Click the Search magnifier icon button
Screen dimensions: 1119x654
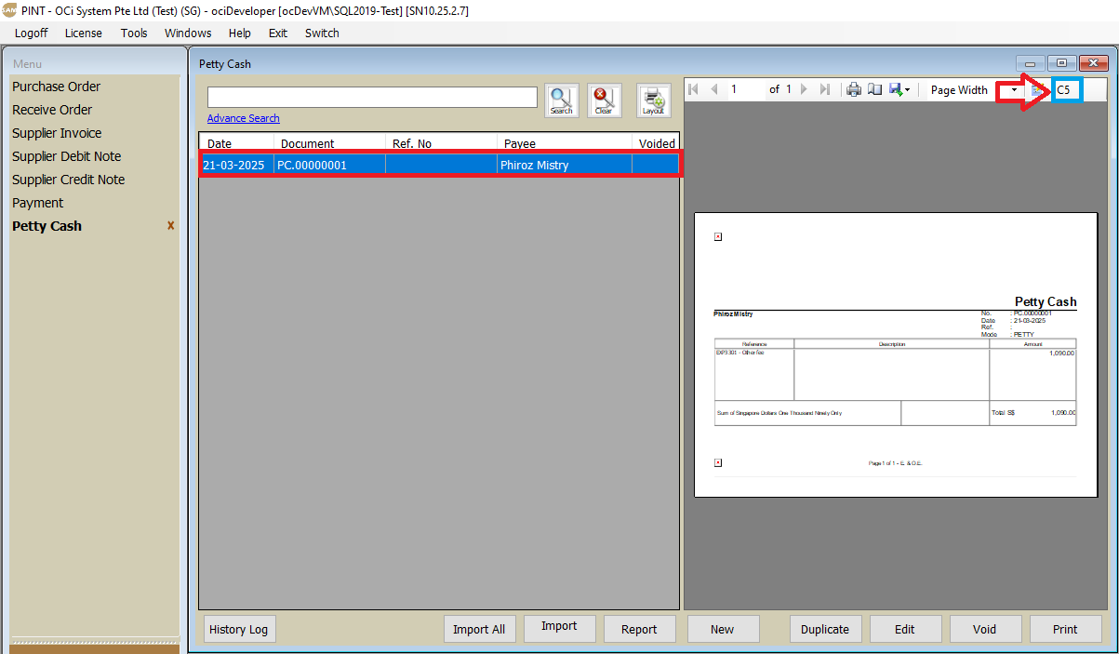coord(561,100)
